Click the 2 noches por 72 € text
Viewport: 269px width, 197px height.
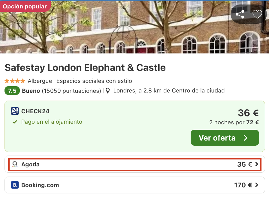point(234,122)
